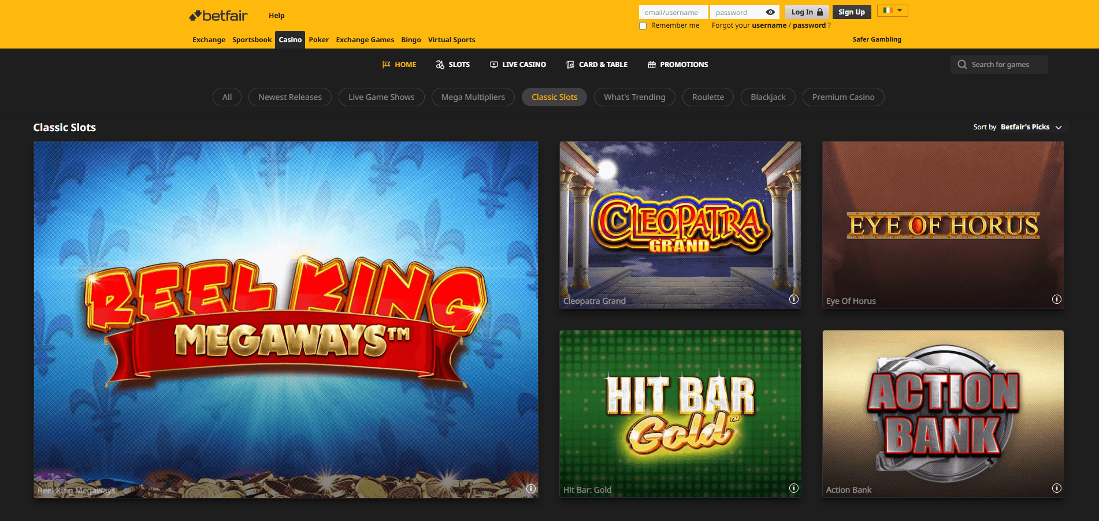This screenshot has width=1099, height=521.
Task: Click the Search for games field
Action: (1000, 65)
